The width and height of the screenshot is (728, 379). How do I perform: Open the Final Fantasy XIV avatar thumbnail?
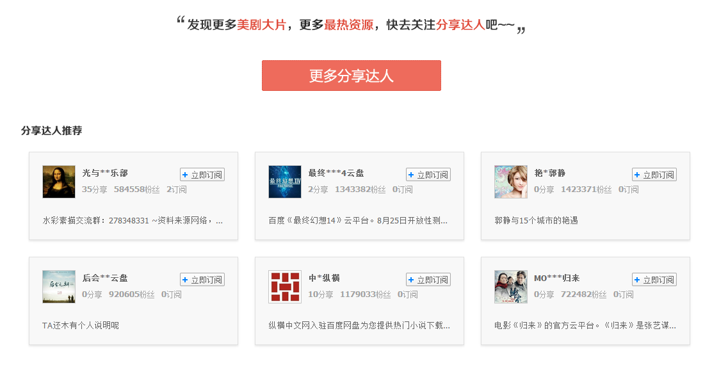[285, 182]
